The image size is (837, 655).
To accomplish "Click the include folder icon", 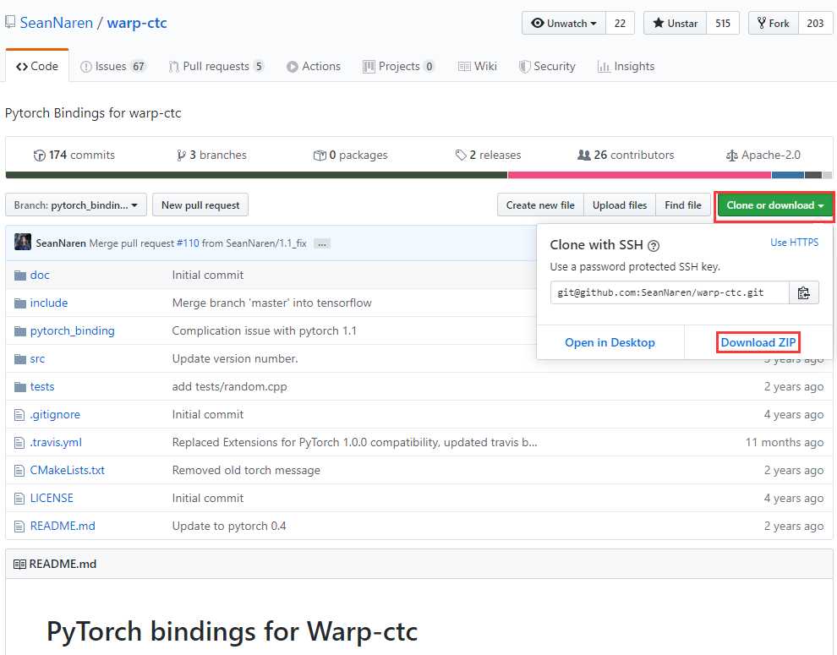I will (20, 303).
